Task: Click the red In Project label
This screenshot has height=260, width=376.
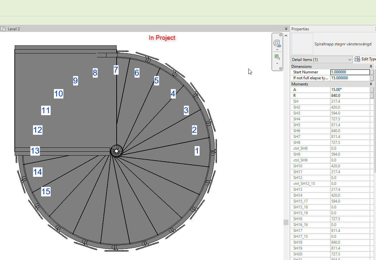Action: click(162, 38)
